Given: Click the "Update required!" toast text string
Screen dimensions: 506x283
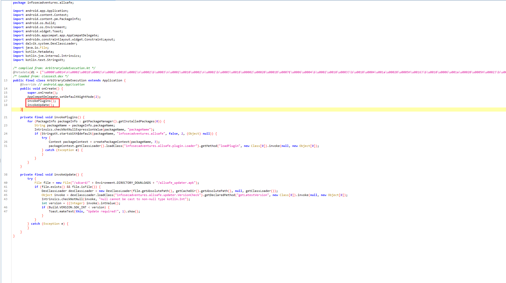Looking at the screenshot, I should tap(102, 211).
